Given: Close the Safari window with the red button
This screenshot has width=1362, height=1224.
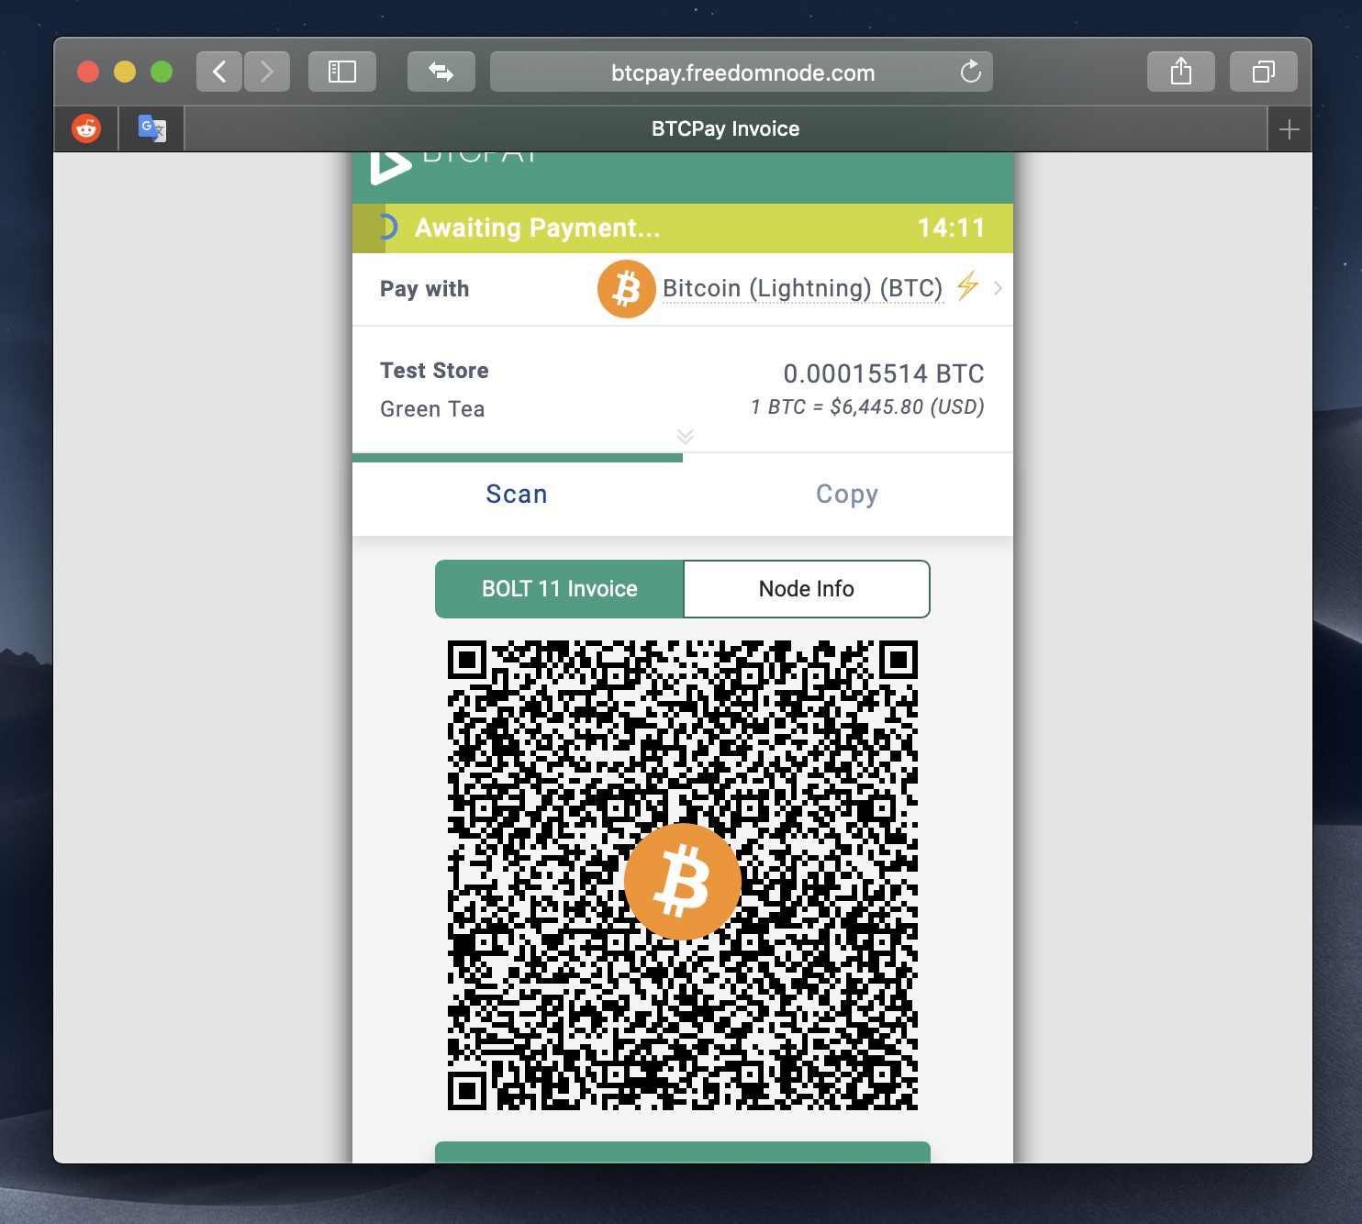Looking at the screenshot, I should (x=88, y=72).
